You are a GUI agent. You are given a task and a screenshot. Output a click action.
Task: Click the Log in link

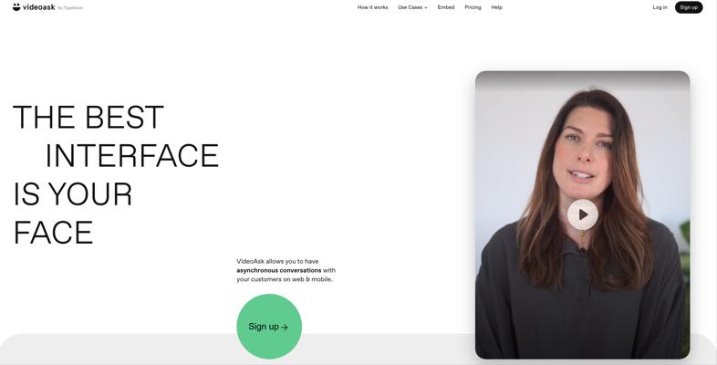[x=660, y=7]
